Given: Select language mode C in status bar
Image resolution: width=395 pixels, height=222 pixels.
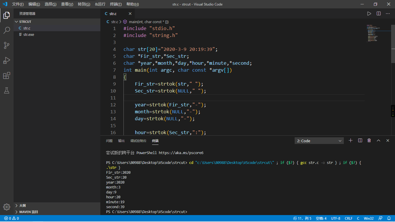Looking at the screenshot, I should point(358,219).
